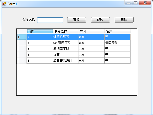Click the 删除 button
The width and height of the screenshot is (153, 115).
124,20
